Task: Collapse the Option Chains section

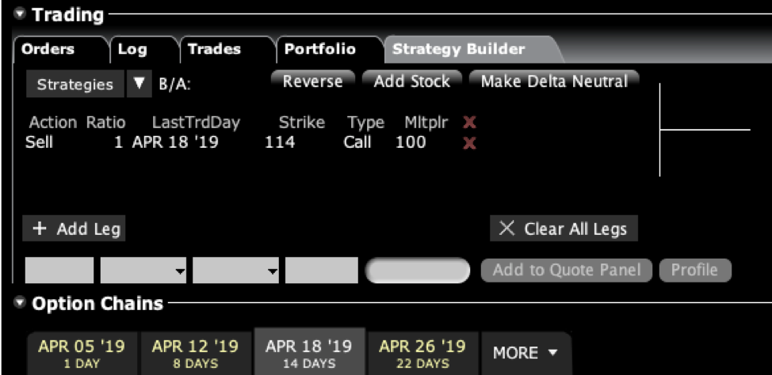Action: [x=19, y=304]
